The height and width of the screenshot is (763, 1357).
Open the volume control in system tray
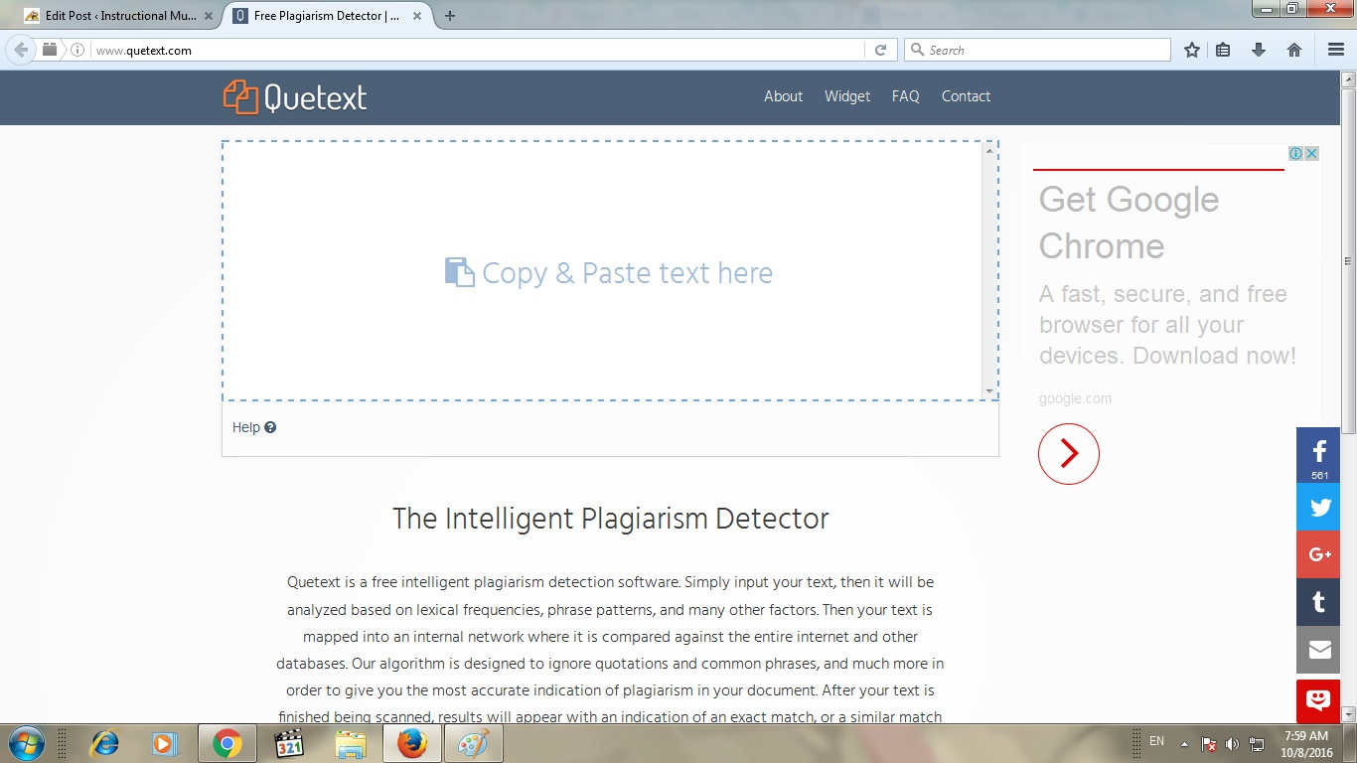(x=1233, y=743)
